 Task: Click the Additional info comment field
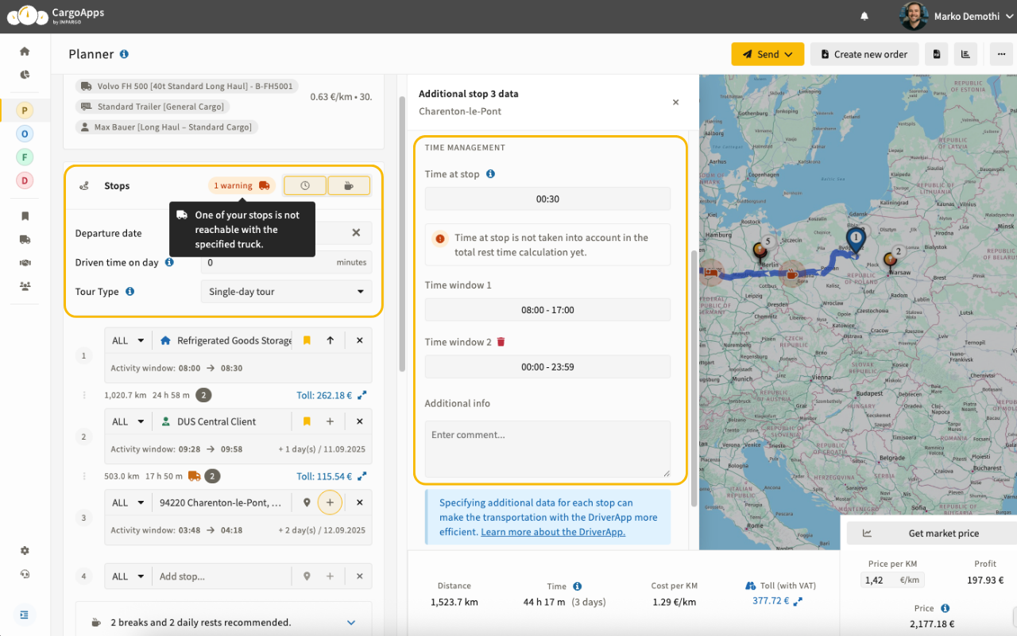(x=547, y=449)
